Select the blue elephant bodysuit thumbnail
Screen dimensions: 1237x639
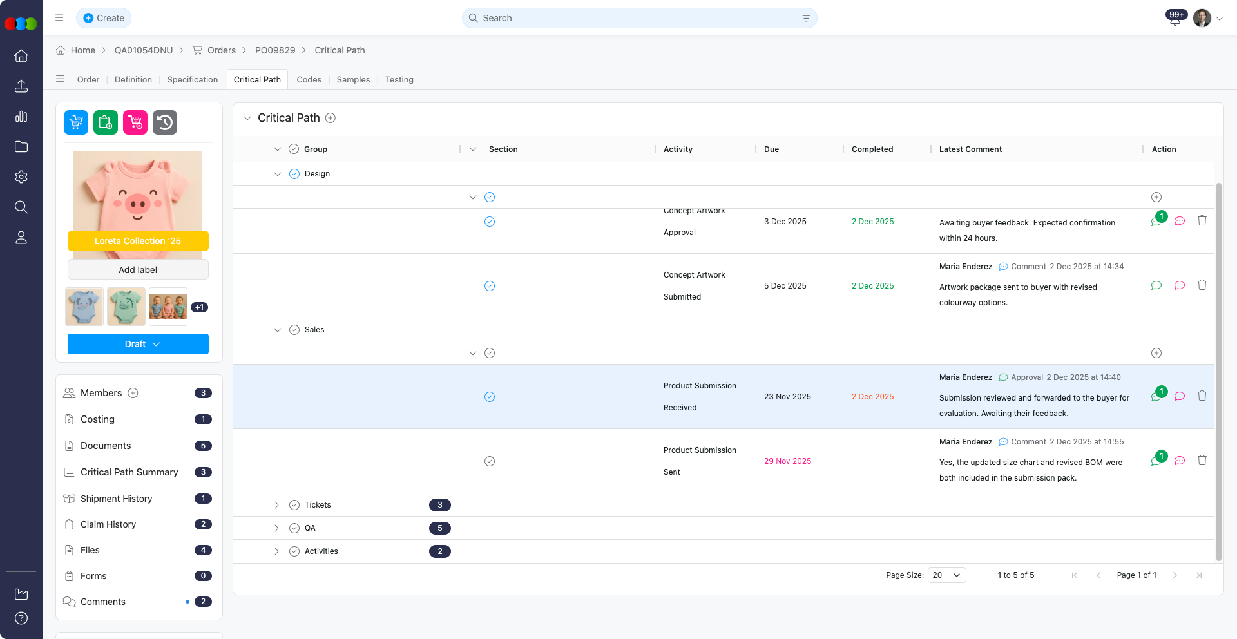pyautogui.click(x=84, y=307)
